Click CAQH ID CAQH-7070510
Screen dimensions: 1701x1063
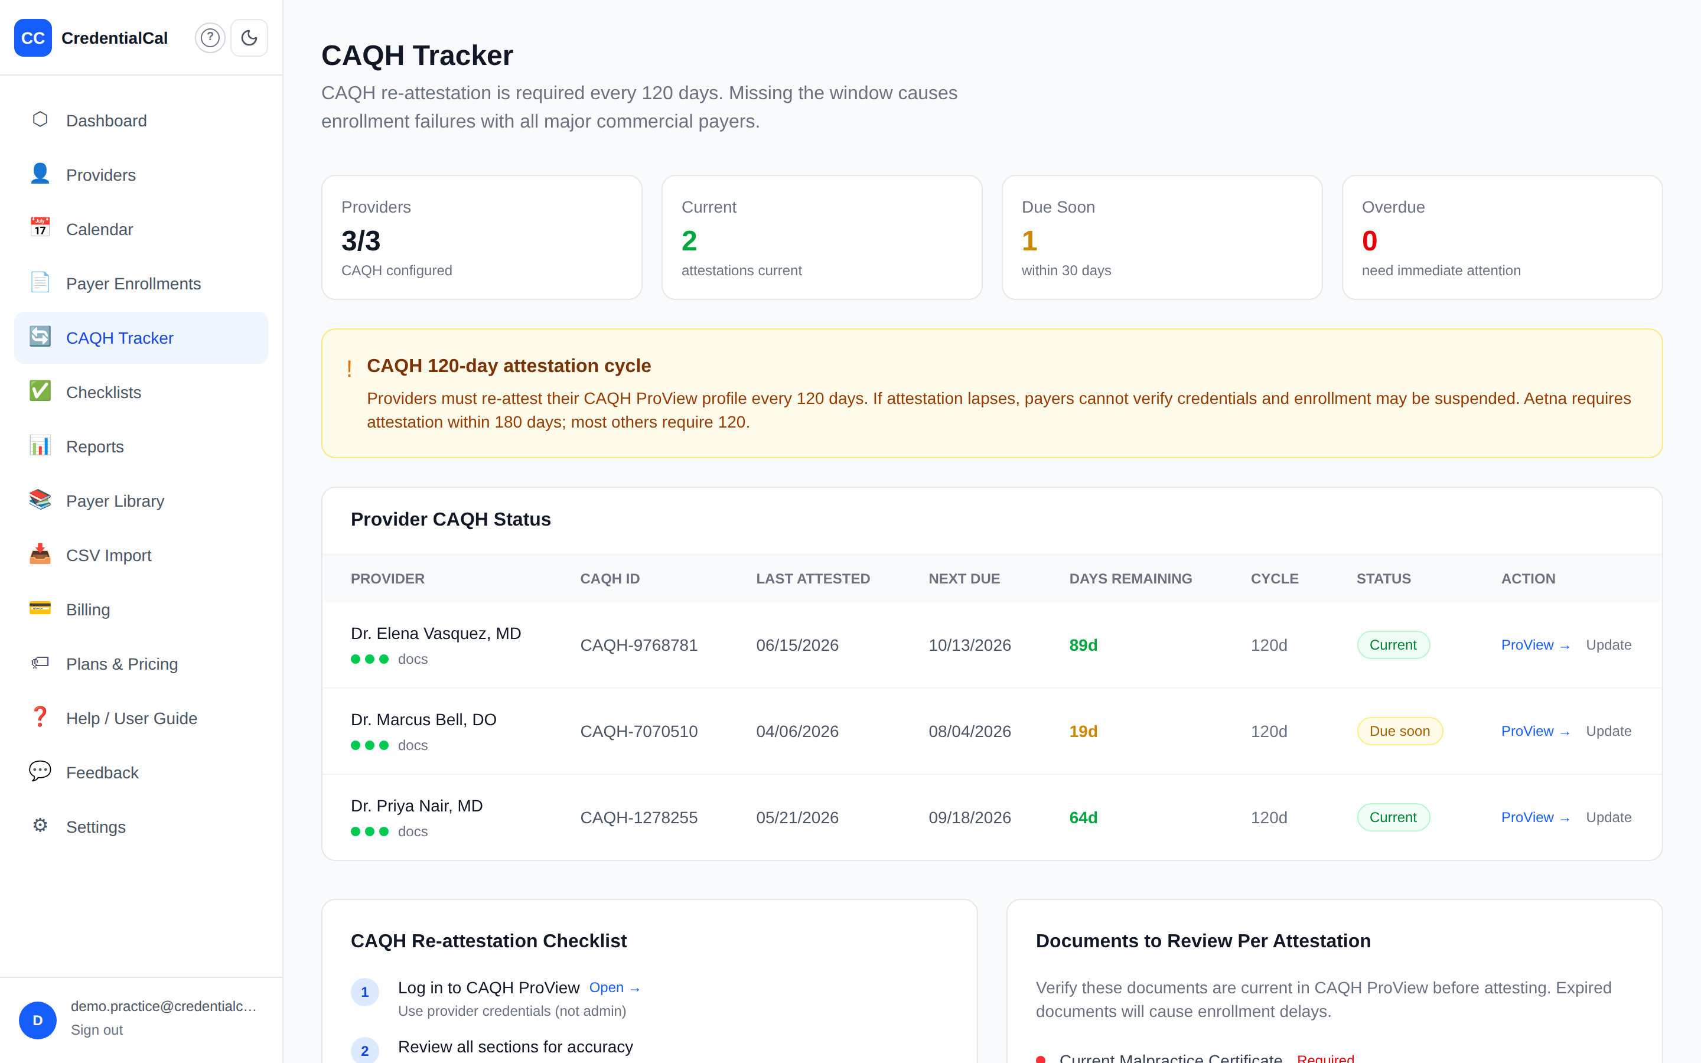(x=639, y=731)
